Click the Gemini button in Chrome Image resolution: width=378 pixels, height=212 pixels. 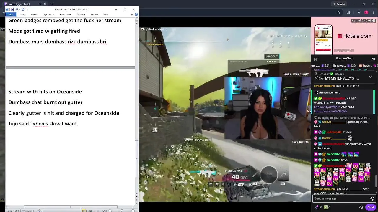click(339, 4)
